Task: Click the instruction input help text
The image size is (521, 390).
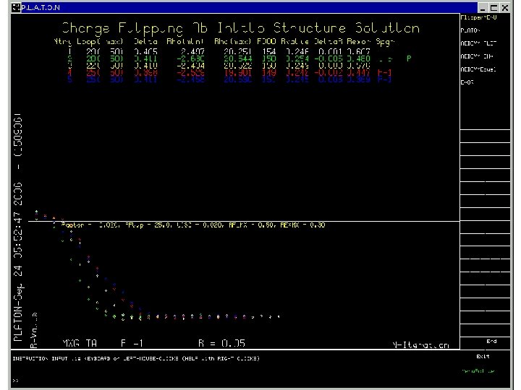Action: (x=136, y=358)
